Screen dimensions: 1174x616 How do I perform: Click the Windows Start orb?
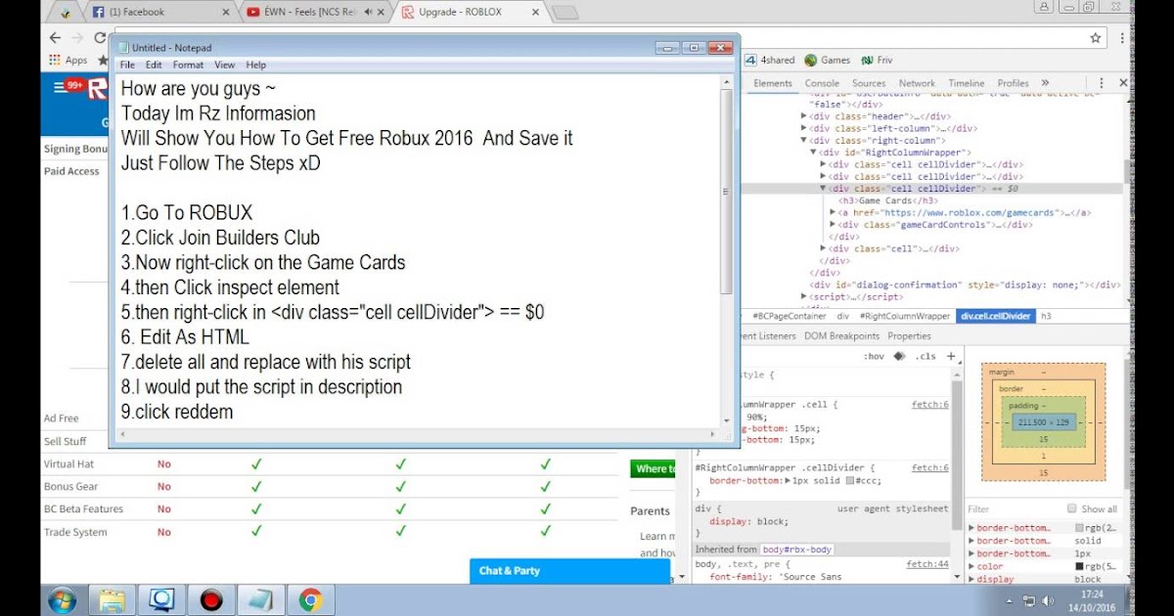[x=62, y=599]
